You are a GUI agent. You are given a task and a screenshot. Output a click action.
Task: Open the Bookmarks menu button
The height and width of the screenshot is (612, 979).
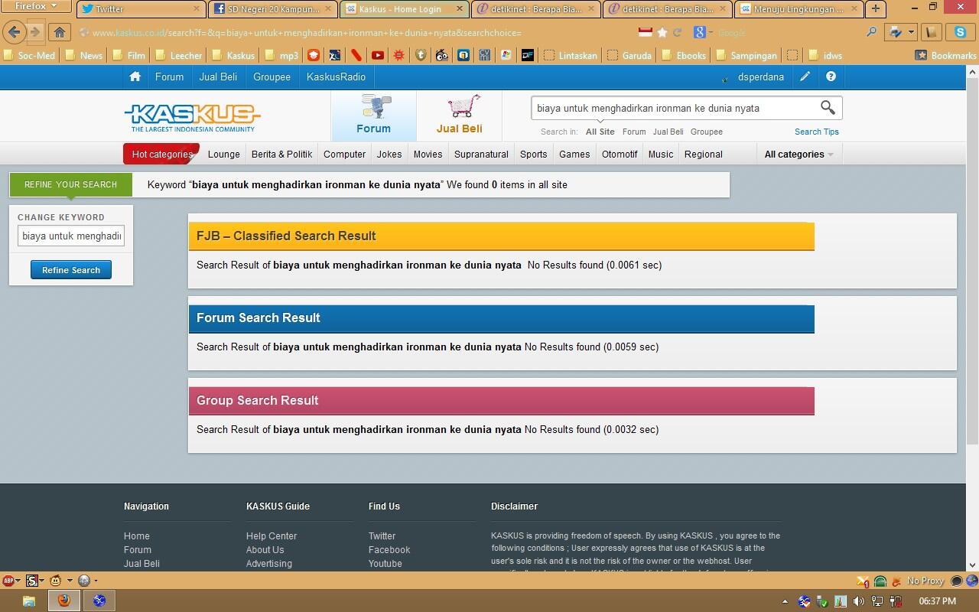point(945,55)
